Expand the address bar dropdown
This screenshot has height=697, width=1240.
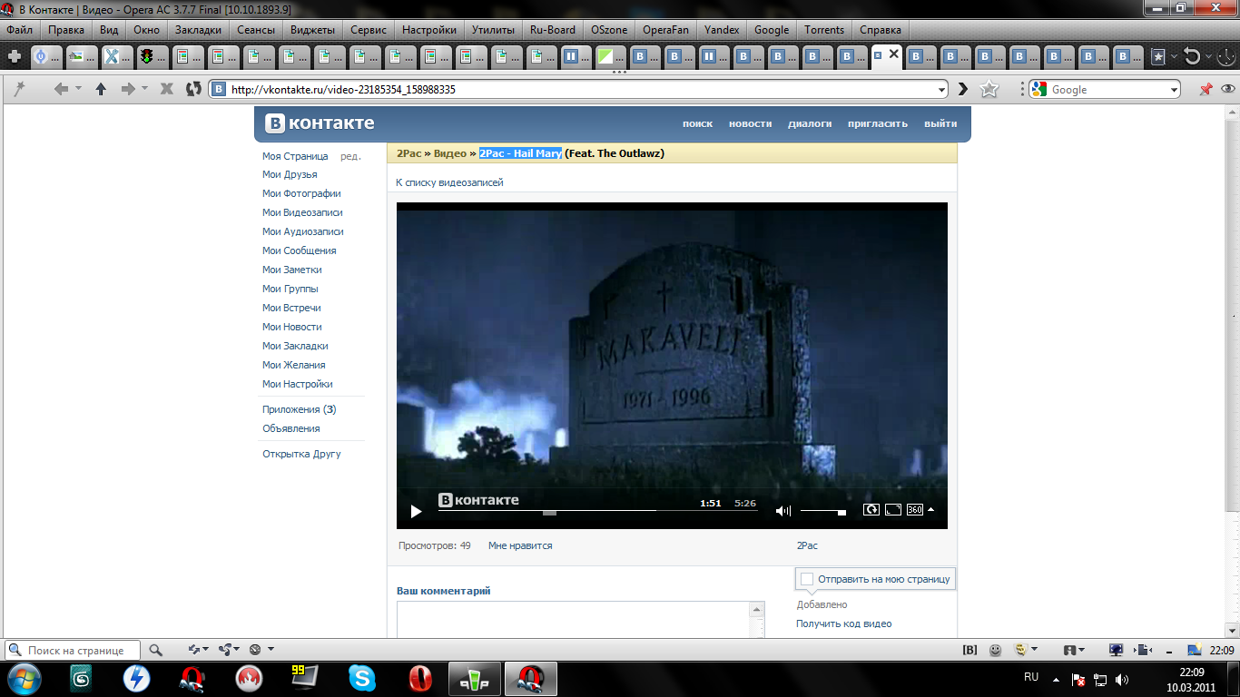click(941, 90)
